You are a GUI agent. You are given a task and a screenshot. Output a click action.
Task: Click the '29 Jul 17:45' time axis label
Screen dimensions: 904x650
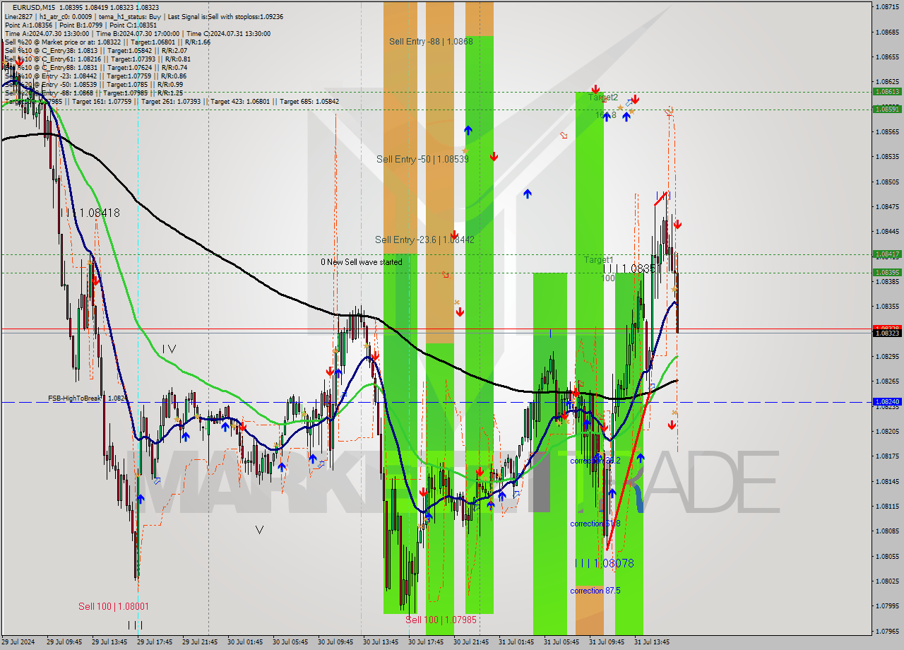(155, 642)
